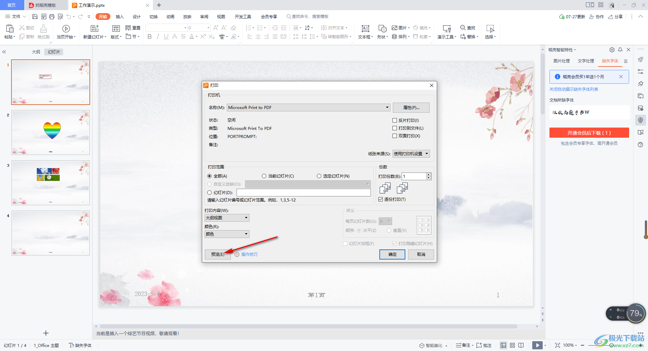Click the shapes icon in ribbon
This screenshot has width=648, height=351.
click(382, 28)
